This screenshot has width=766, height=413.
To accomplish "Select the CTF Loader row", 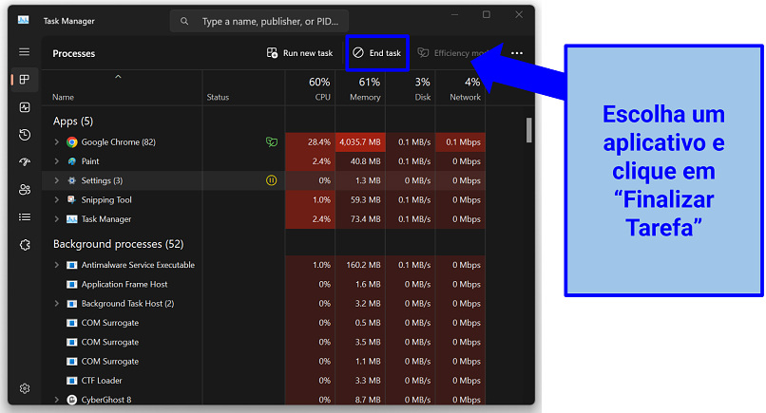I will click(x=264, y=381).
